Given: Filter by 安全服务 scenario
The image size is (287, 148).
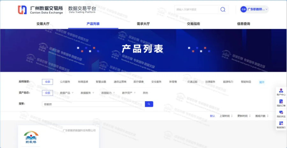Looking at the screenshot, I should pos(156,82).
